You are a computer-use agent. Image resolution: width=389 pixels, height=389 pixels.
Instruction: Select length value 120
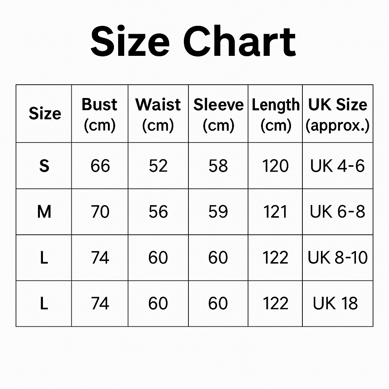[x=275, y=166]
